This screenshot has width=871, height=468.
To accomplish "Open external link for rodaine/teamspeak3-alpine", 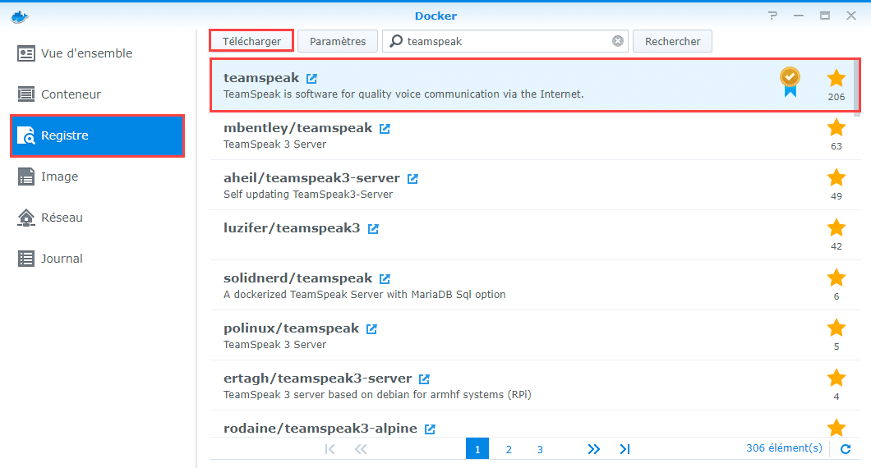I will coord(430,429).
